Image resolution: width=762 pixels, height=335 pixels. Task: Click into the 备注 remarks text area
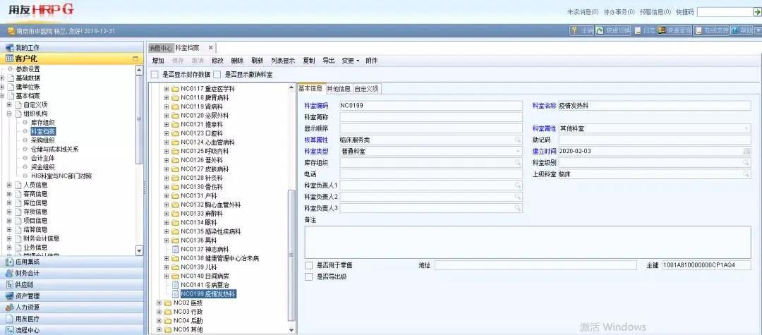coord(527,241)
